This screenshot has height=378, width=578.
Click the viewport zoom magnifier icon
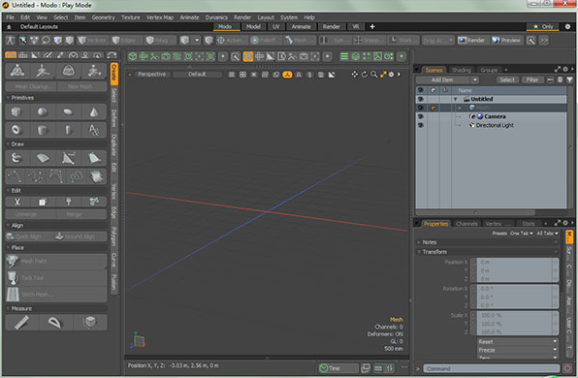click(x=373, y=75)
